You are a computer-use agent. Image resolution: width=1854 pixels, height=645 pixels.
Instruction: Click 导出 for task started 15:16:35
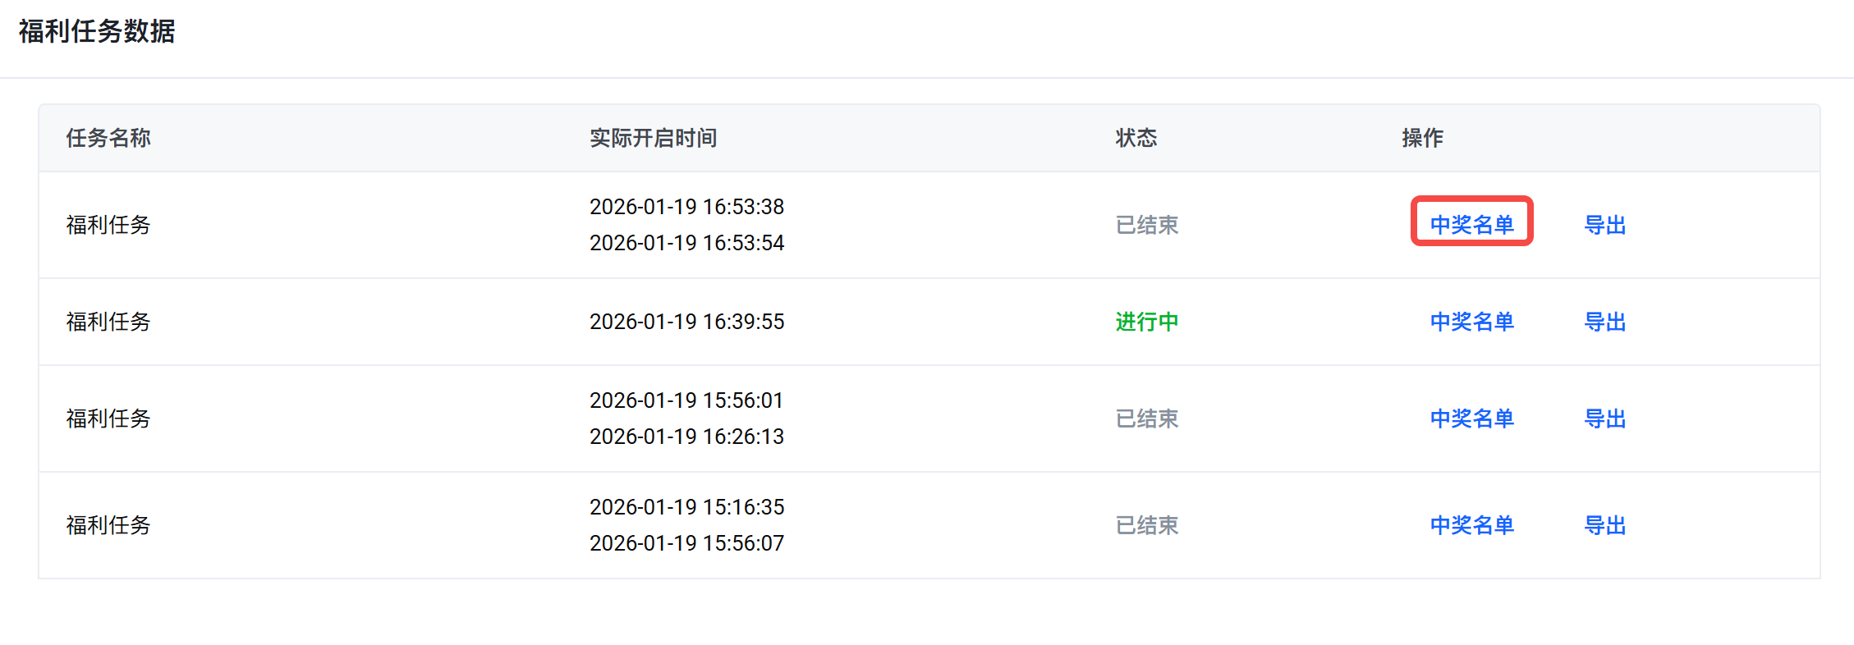click(x=1604, y=524)
